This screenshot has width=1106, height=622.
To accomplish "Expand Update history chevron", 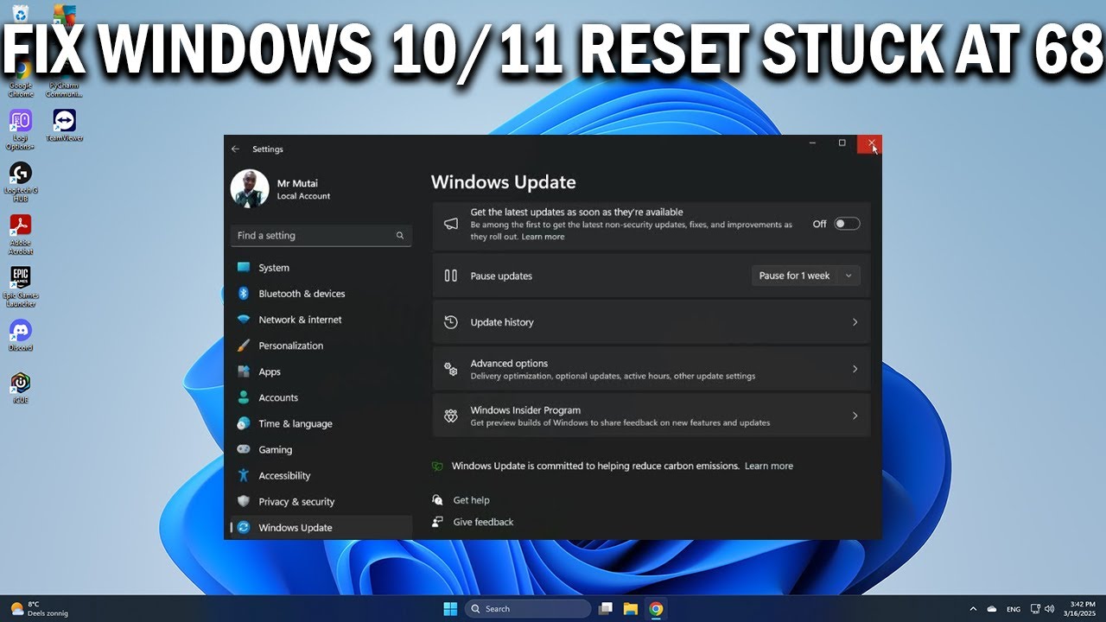I will click(x=855, y=322).
